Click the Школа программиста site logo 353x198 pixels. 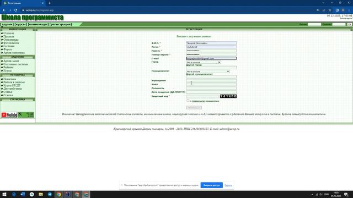pos(33,18)
